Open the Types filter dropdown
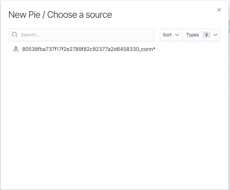Screen dimensions: 230x190 point(201,35)
